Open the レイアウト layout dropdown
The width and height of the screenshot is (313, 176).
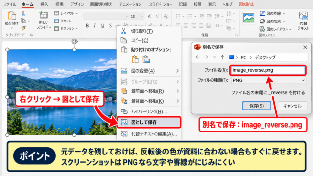66,13
